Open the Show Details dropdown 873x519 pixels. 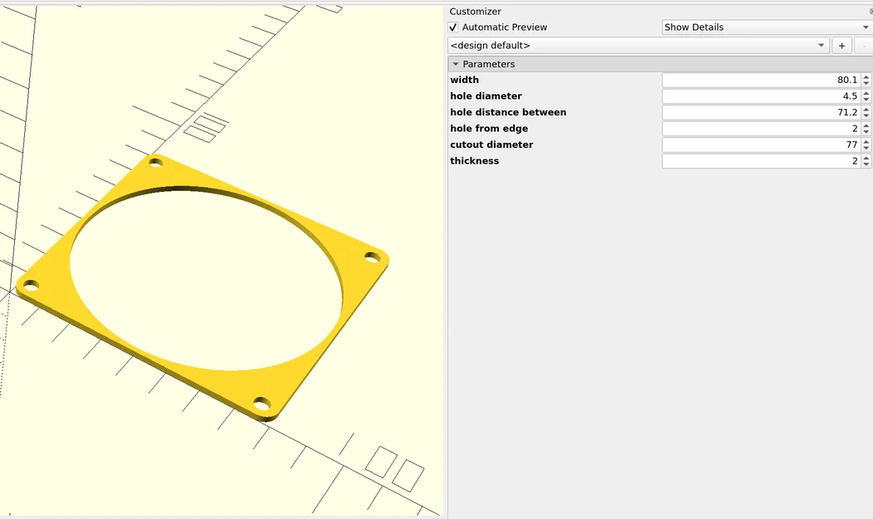(767, 27)
